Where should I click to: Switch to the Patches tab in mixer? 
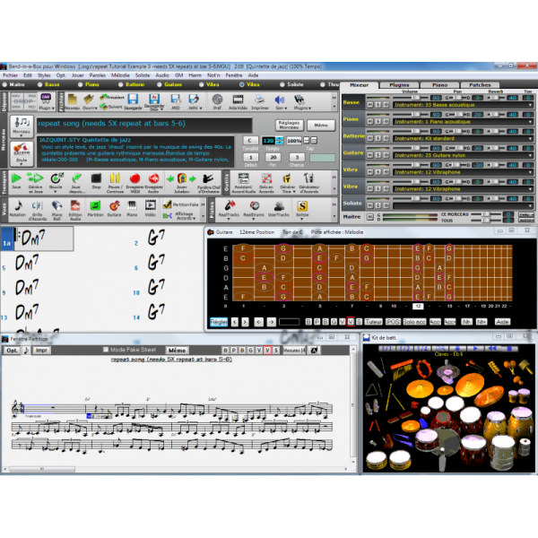point(480,85)
